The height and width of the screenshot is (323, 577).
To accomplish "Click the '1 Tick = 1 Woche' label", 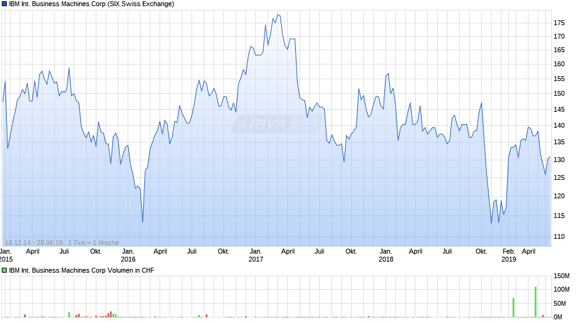I will pyautogui.click(x=93, y=243).
